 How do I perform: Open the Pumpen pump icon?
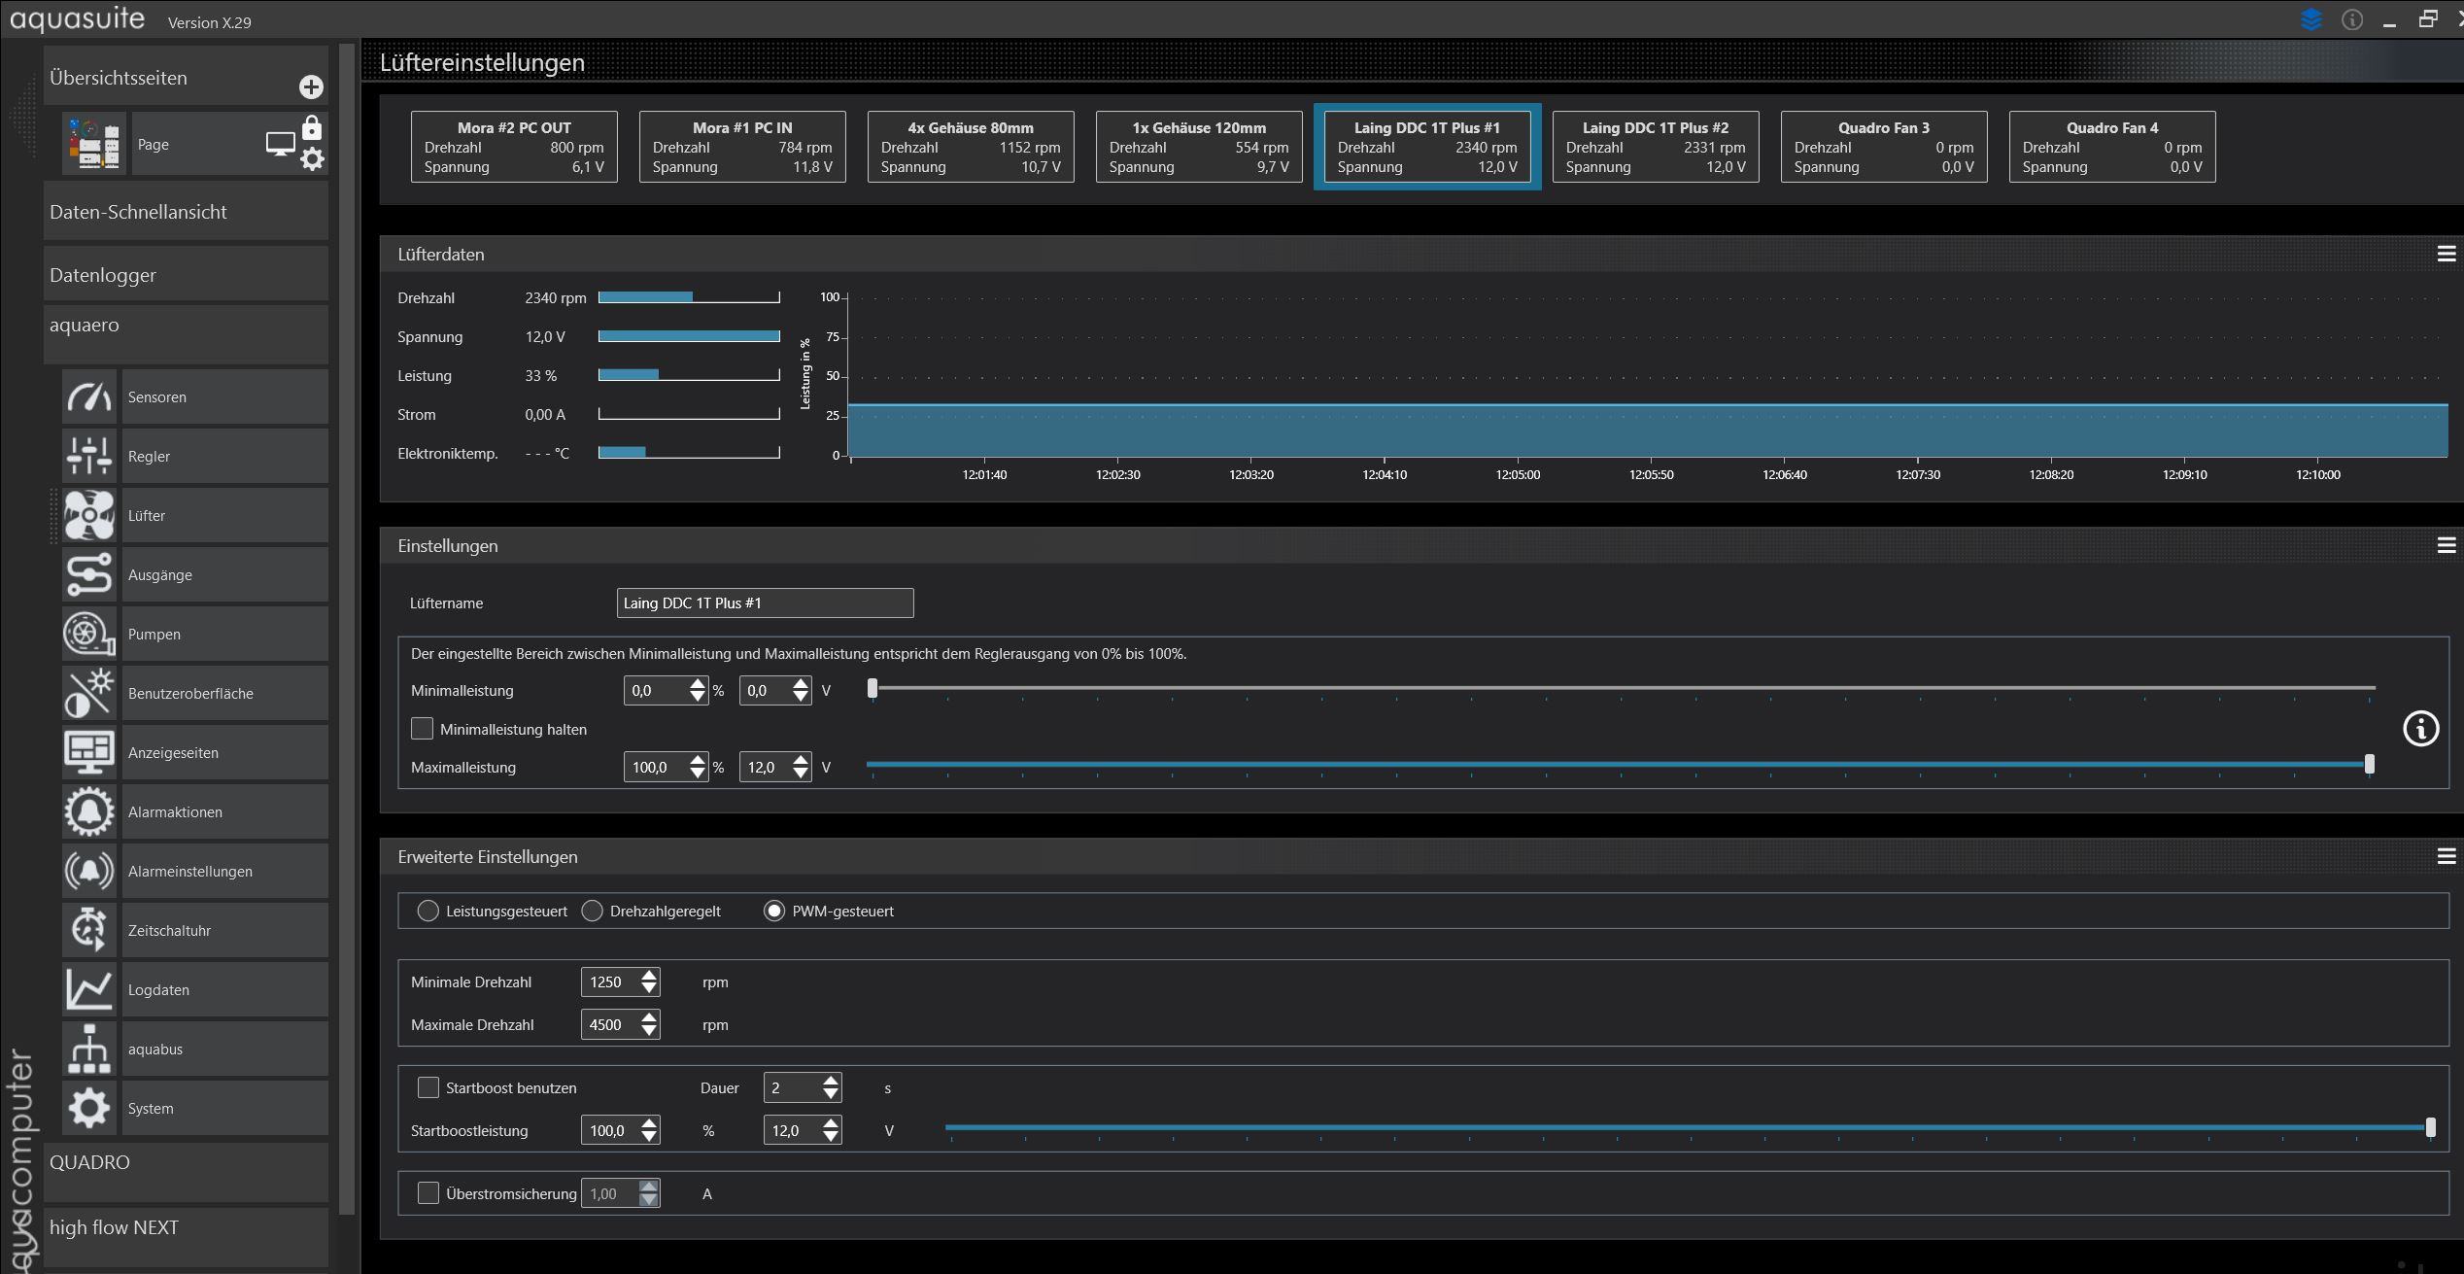tap(89, 634)
